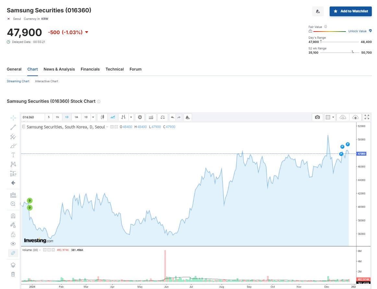Toggle visibility of Volume indicator
This screenshot has width=377, height=289.
click(x=45, y=250)
